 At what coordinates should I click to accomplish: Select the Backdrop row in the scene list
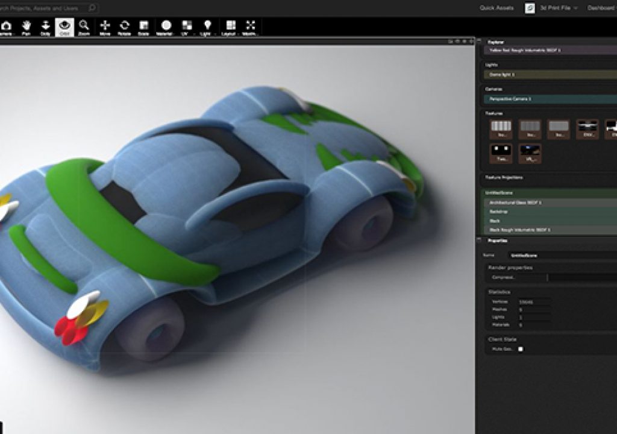tap(551, 212)
